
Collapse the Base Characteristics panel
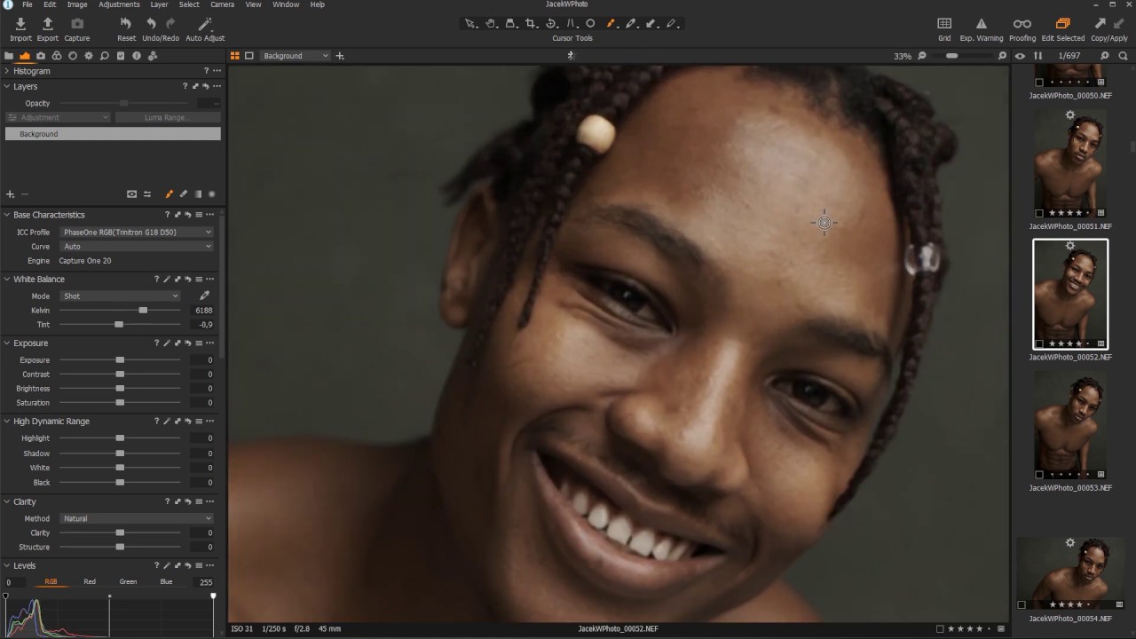pyautogui.click(x=6, y=215)
